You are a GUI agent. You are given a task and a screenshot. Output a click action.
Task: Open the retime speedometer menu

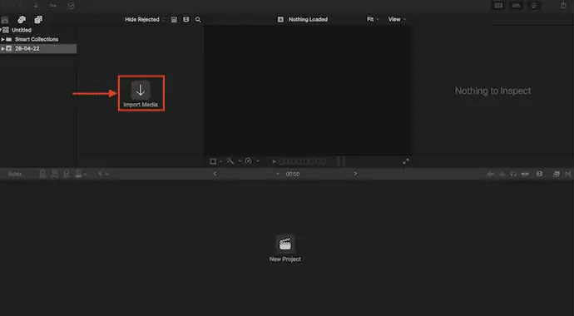[x=252, y=161]
